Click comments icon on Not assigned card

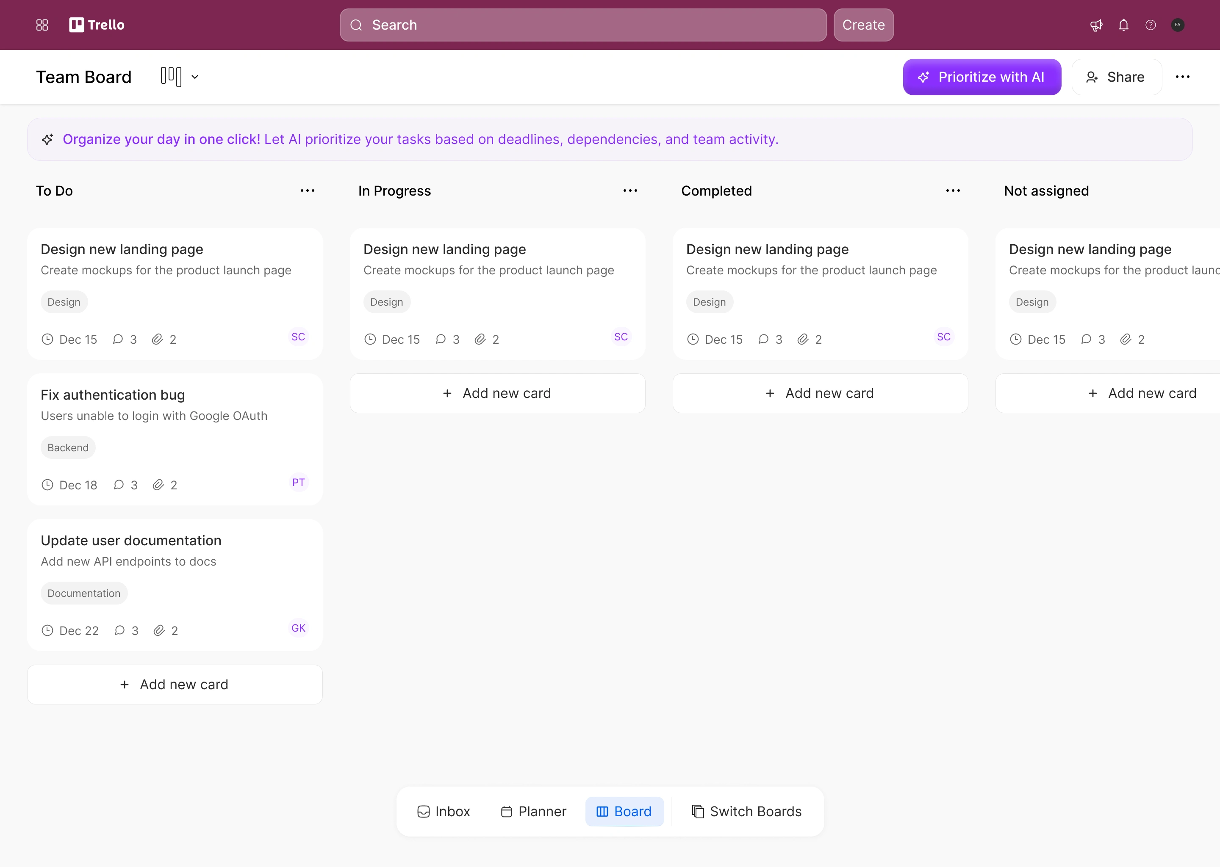pos(1087,339)
